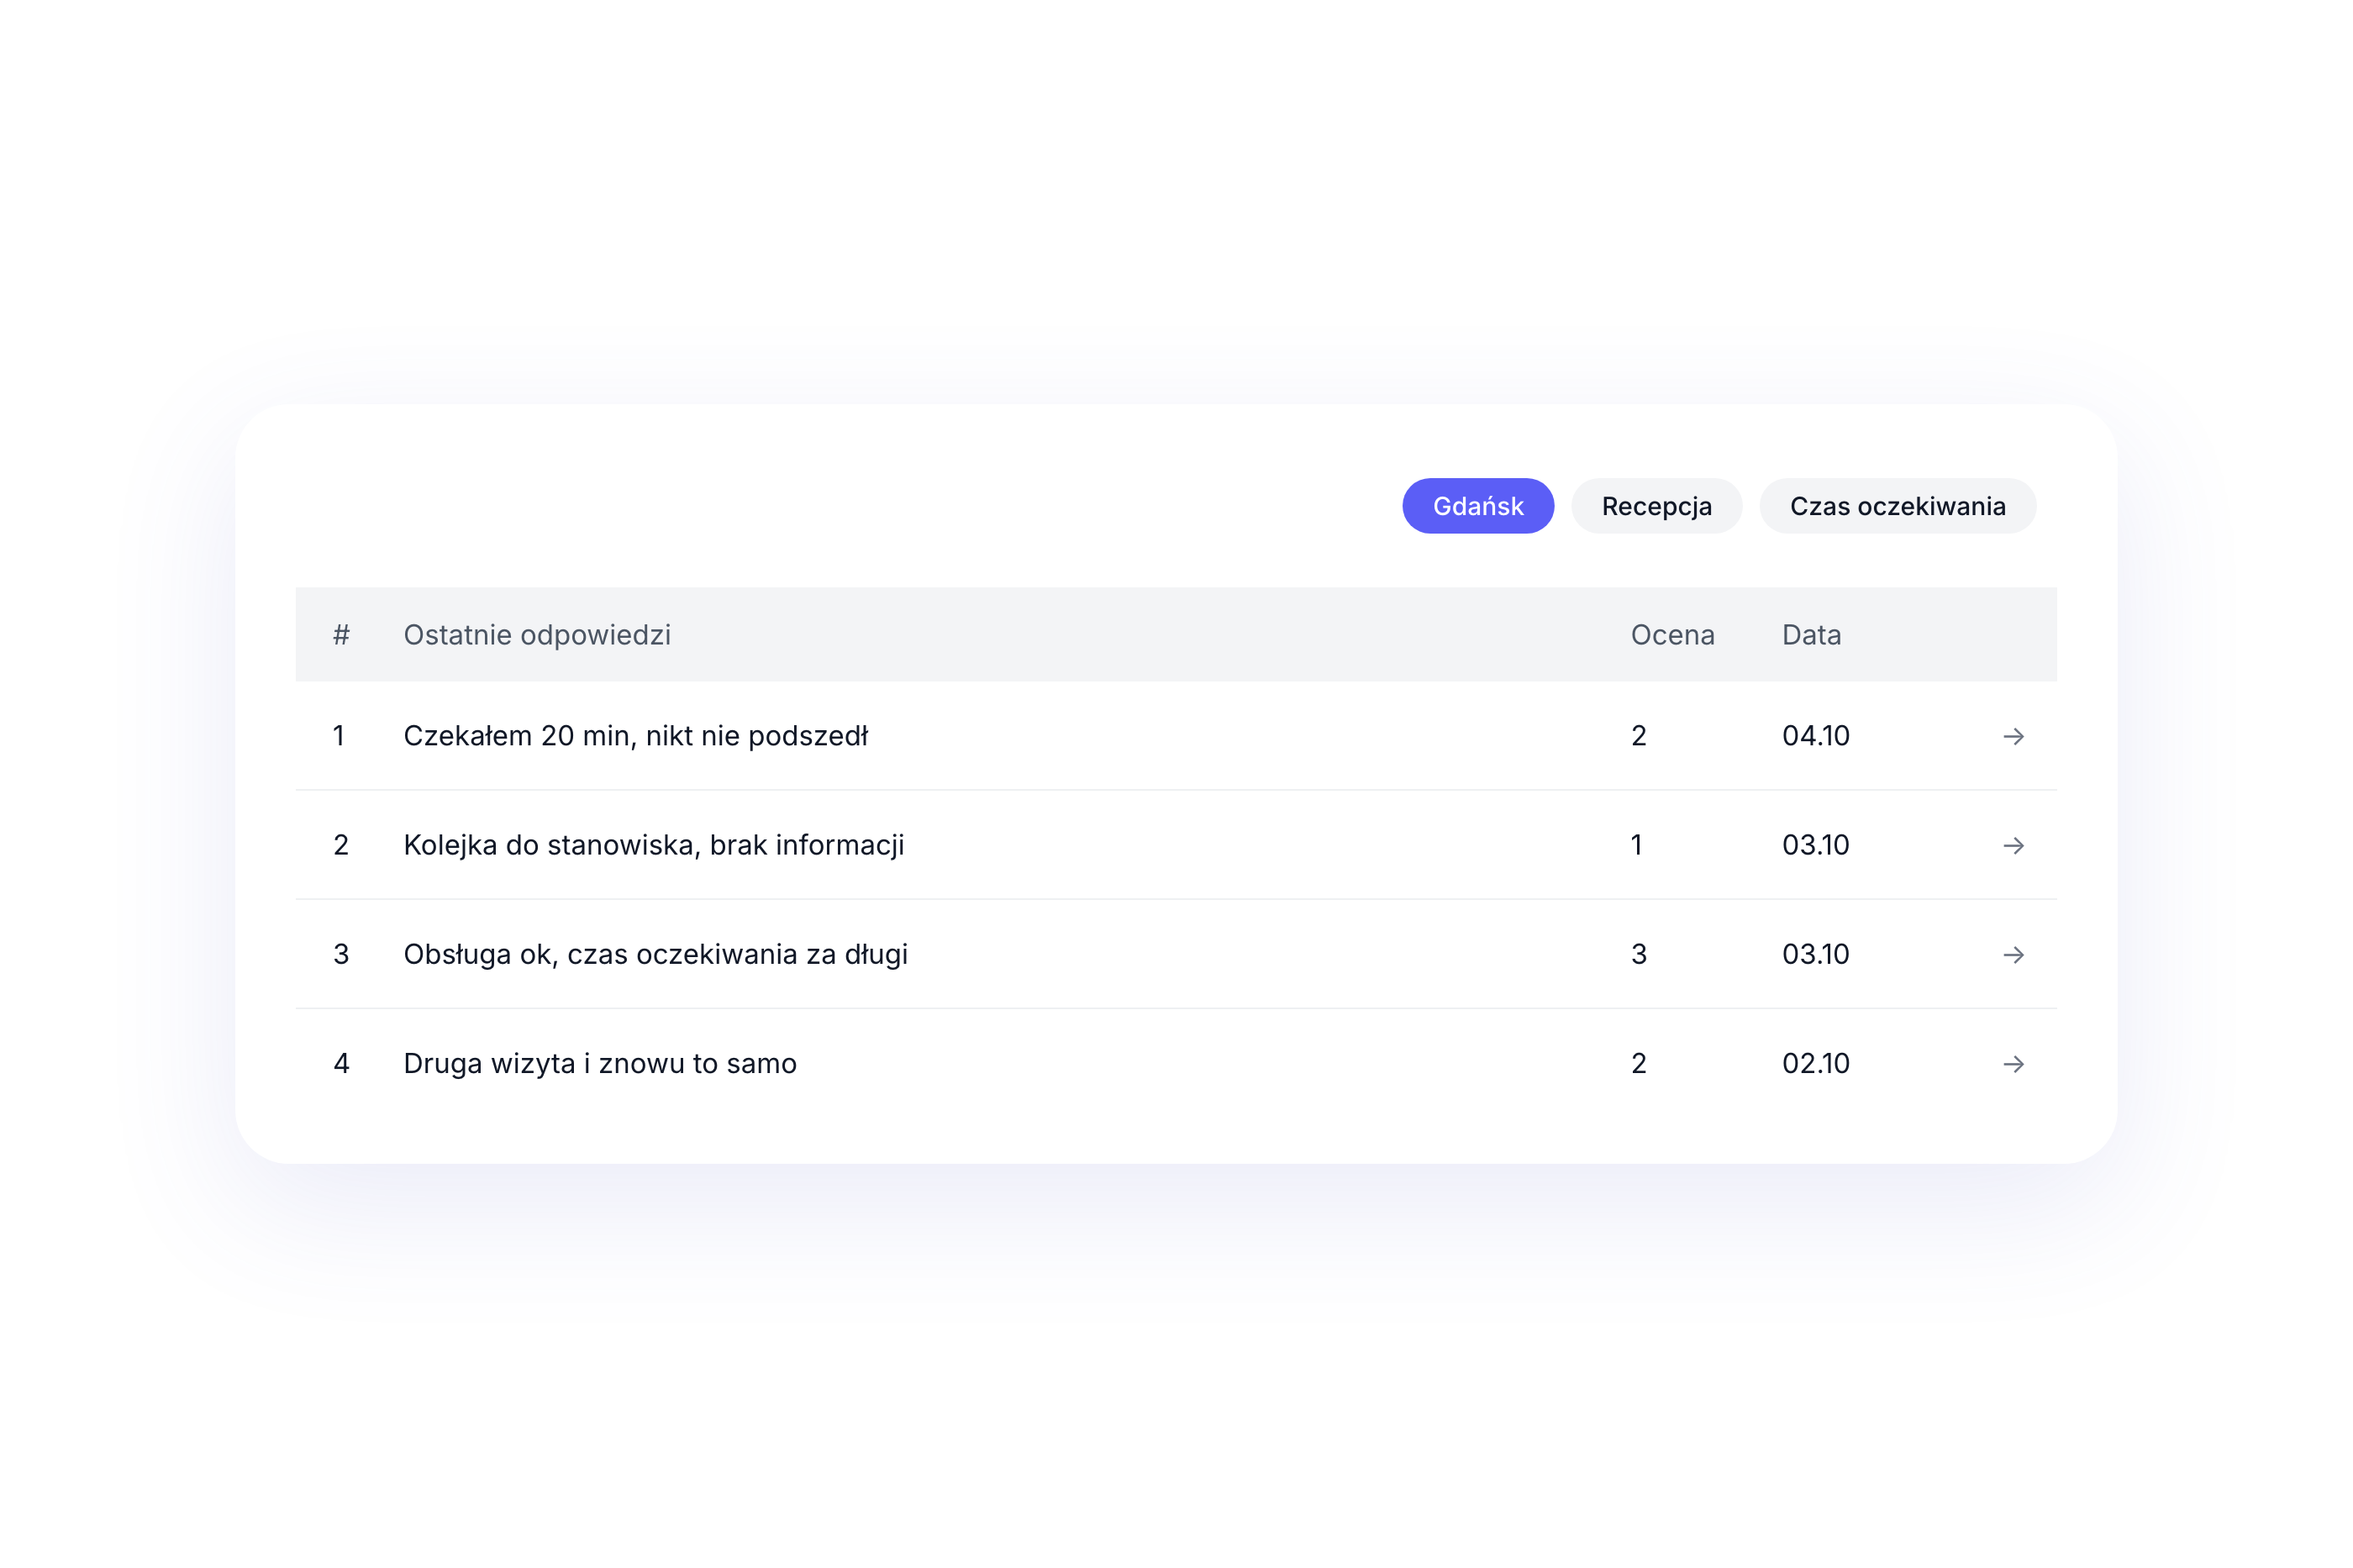The height and width of the screenshot is (1568, 2353).
Task: Toggle the Czas oczekiwania filter chip
Action: (x=1897, y=506)
